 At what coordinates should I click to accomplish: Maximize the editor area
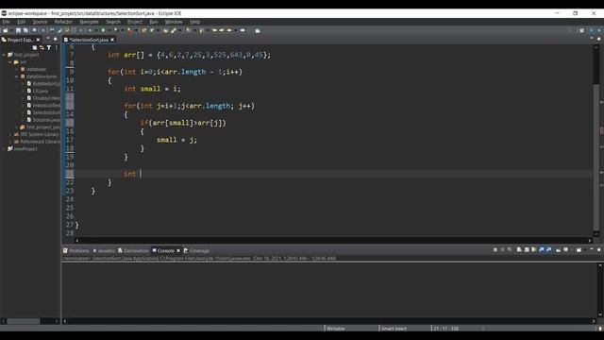click(x=598, y=39)
